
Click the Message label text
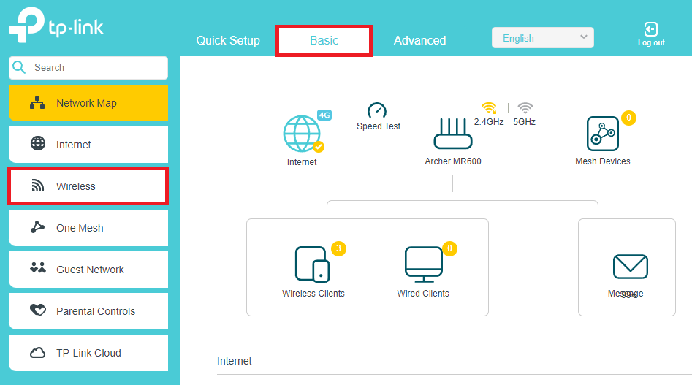pyautogui.click(x=626, y=293)
